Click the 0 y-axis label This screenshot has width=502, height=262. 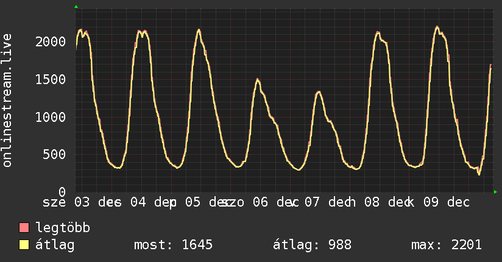(62, 192)
